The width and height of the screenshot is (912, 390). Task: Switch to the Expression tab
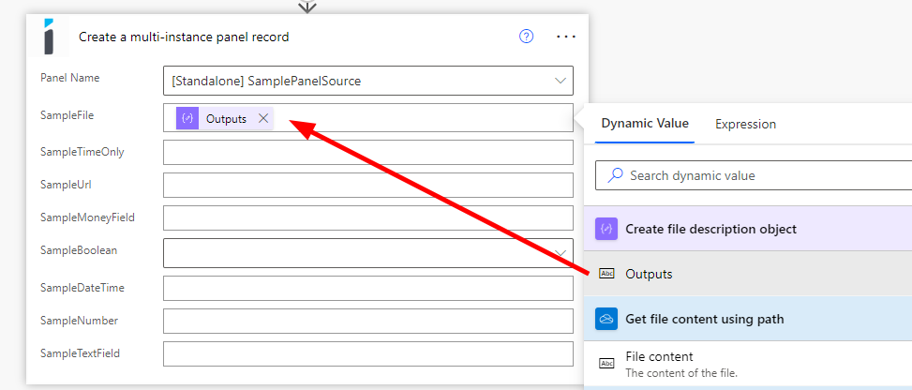[x=745, y=124]
